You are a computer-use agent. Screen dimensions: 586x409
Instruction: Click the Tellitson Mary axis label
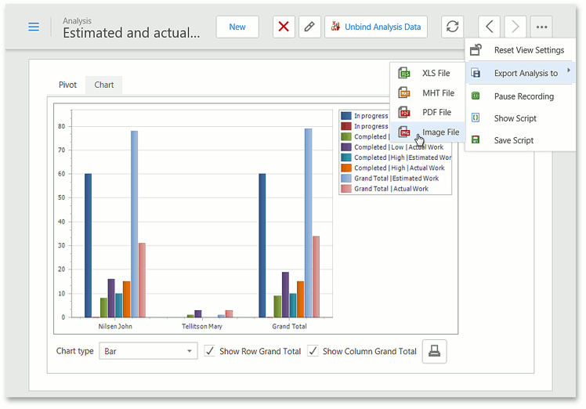[x=202, y=326]
